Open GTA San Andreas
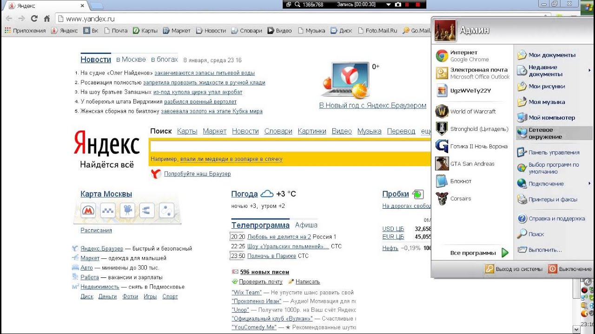The width and height of the screenshot is (595, 334). (472, 164)
